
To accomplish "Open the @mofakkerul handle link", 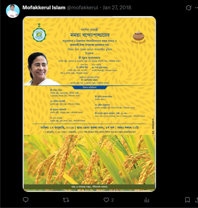I will (x=82, y=8).
